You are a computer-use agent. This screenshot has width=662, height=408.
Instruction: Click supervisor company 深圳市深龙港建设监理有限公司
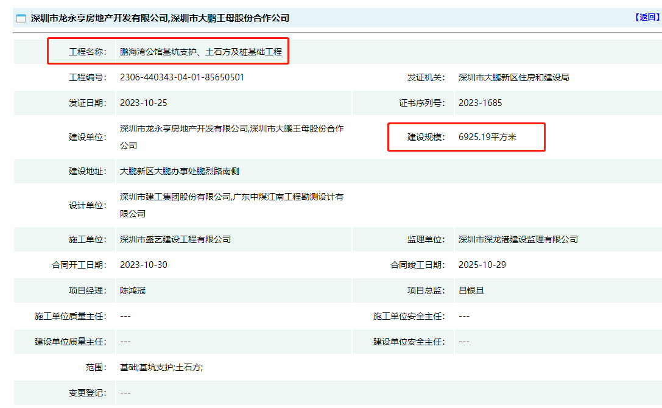tap(518, 239)
